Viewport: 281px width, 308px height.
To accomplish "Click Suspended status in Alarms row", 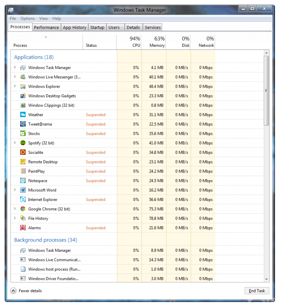I will [95, 228].
